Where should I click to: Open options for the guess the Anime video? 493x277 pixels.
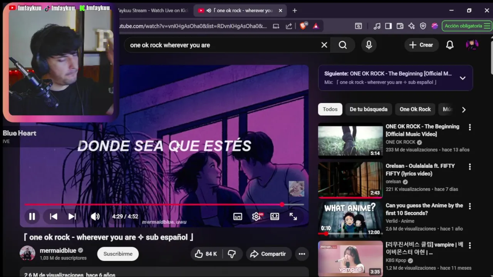tap(470, 206)
